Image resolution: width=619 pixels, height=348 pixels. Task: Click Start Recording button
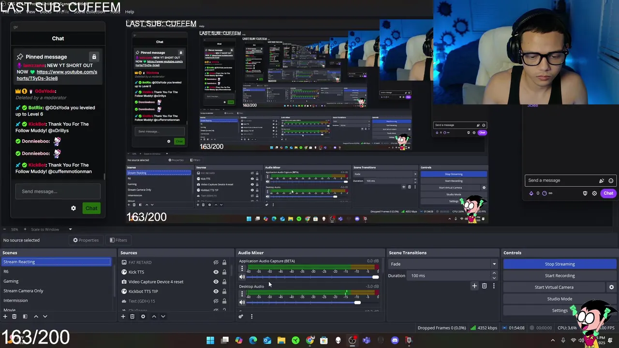(x=560, y=275)
